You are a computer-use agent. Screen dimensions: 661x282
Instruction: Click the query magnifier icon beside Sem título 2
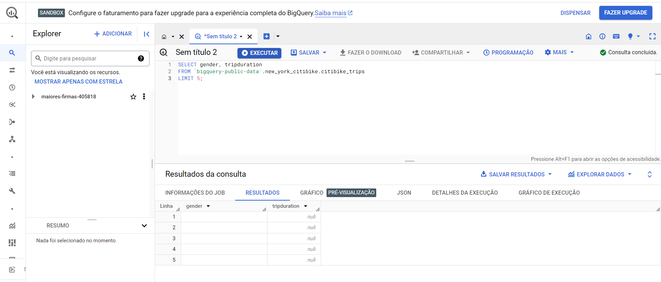point(164,52)
